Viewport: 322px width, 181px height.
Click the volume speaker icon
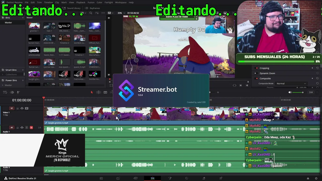tap(290, 92)
